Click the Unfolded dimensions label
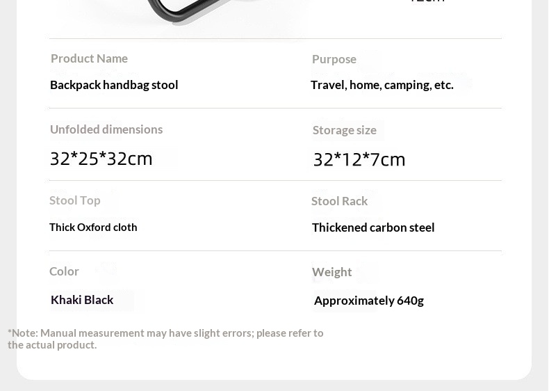Screen dimensions: 549x391 [106, 129]
